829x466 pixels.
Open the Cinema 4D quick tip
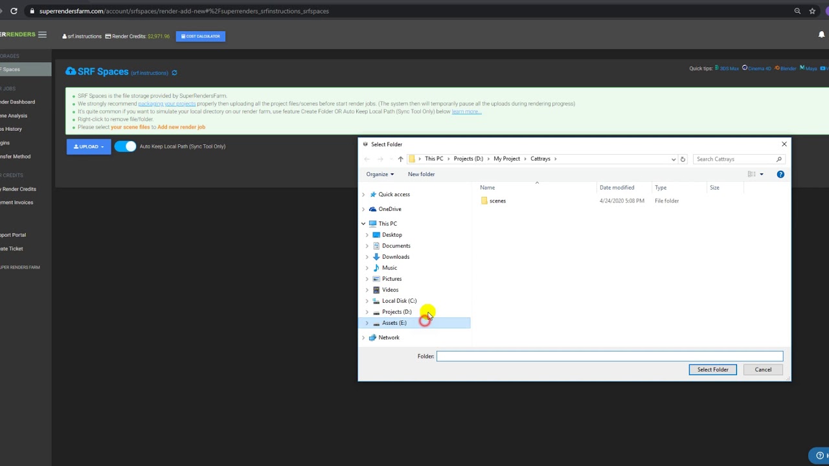tap(757, 69)
